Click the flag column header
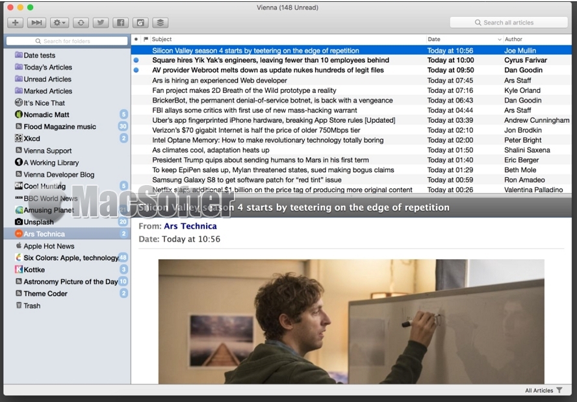Image resolution: width=577 pixels, height=402 pixels. pos(146,39)
